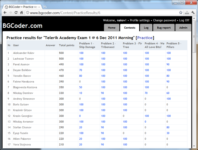Select the user name Krasimir Gitsov
Image resolution: width=198 pixels, height=150 pixels.
click(22, 110)
